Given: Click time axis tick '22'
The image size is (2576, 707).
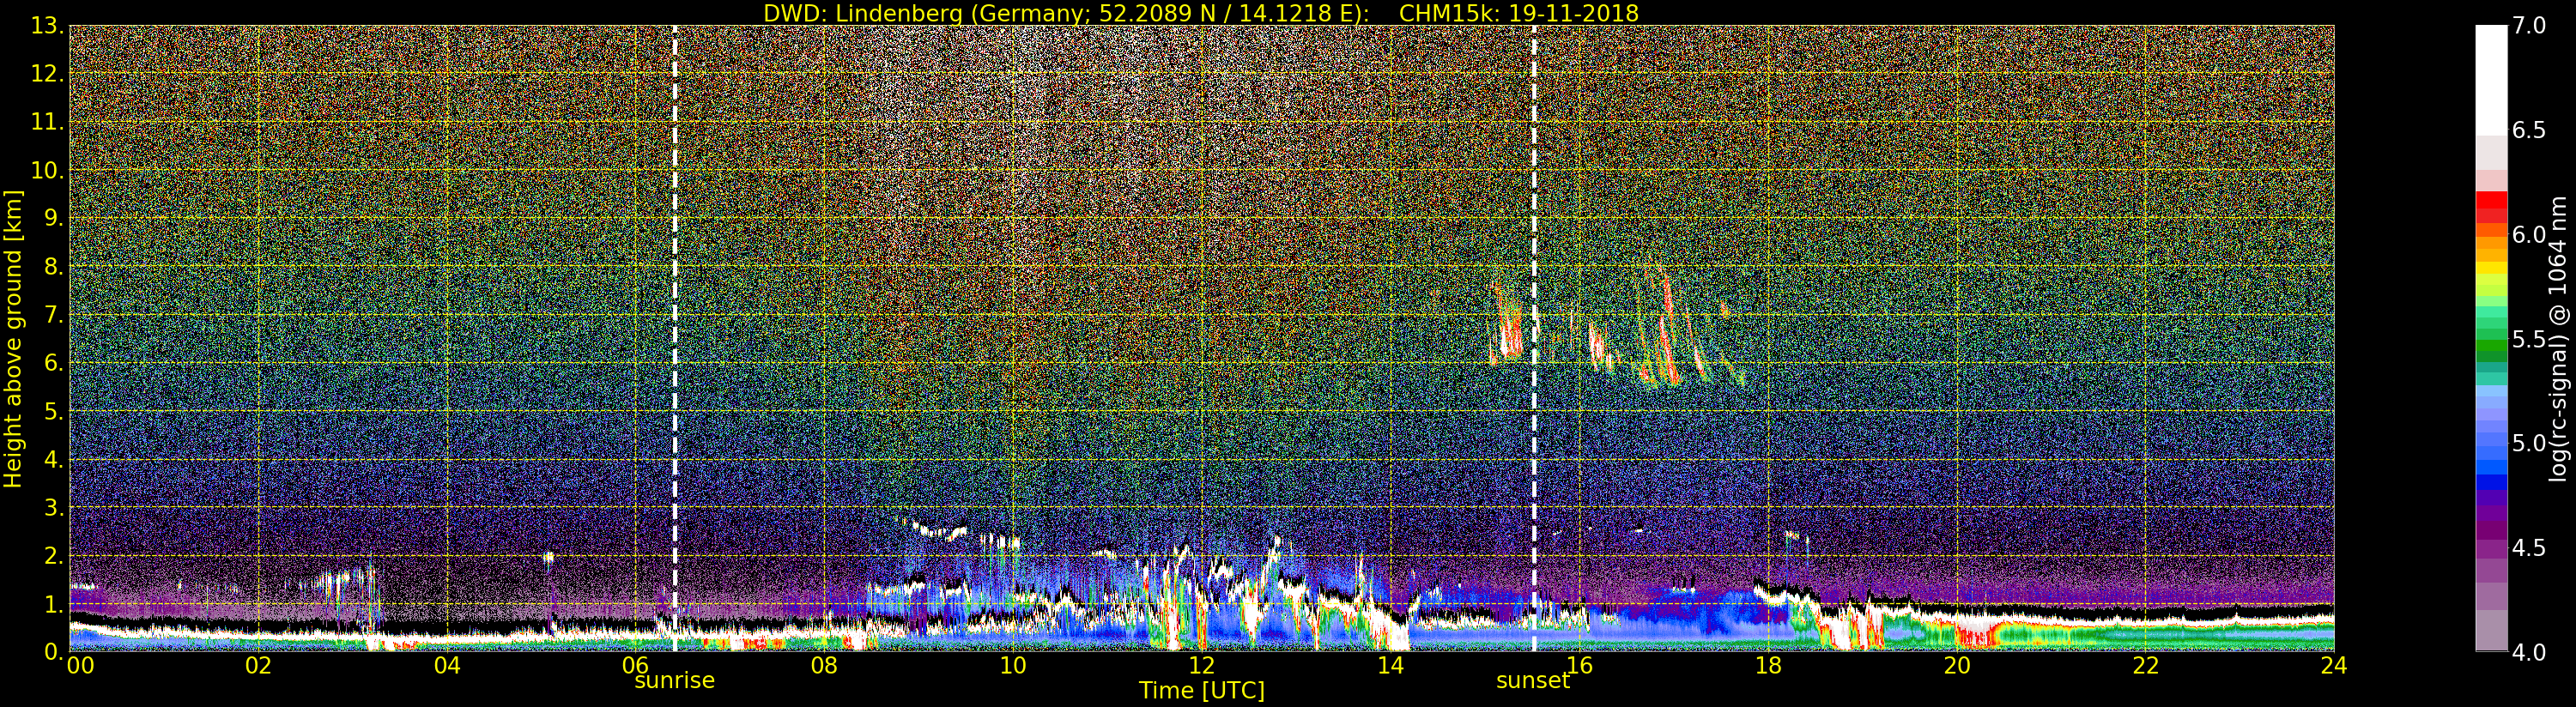Looking at the screenshot, I should [2145, 665].
